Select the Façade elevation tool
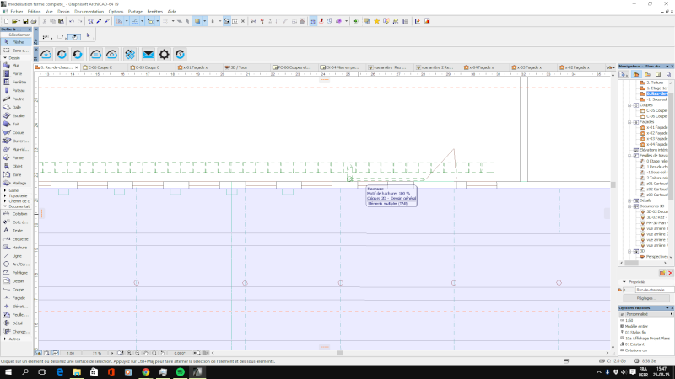The height and width of the screenshot is (379, 675). pyautogui.click(x=16, y=298)
